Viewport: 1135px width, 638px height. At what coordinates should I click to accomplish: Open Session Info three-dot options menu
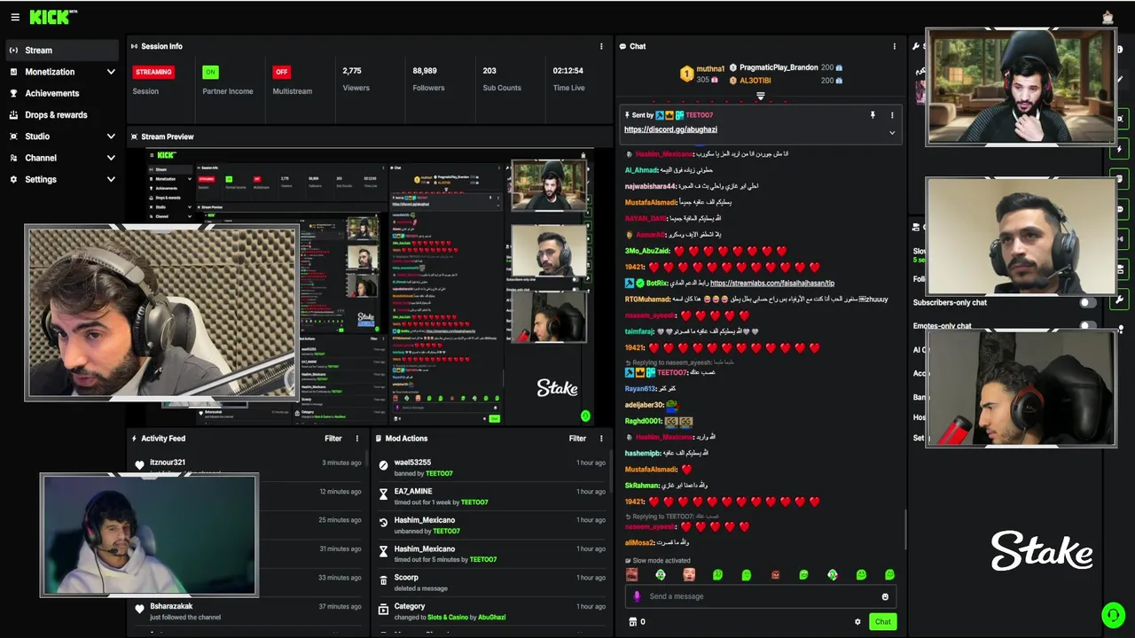[x=601, y=46]
